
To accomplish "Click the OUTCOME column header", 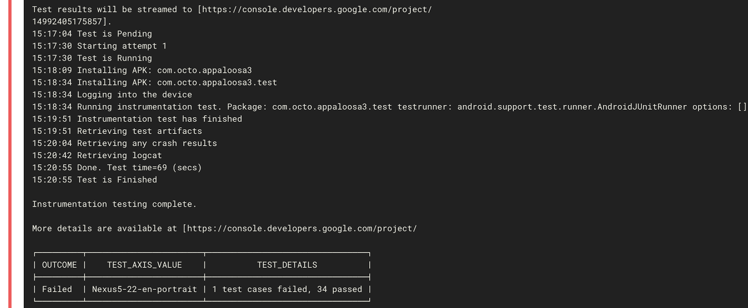I will (59, 265).
